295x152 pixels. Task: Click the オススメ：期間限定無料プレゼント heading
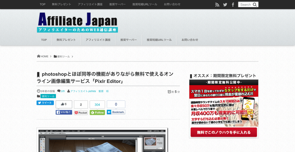click(x=225, y=76)
